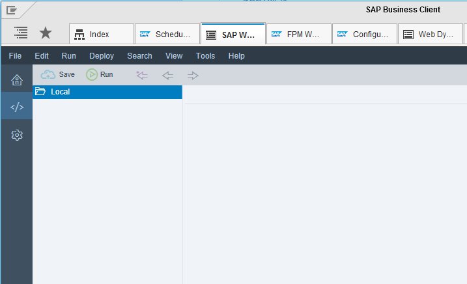Click the Favorites star icon

point(46,33)
